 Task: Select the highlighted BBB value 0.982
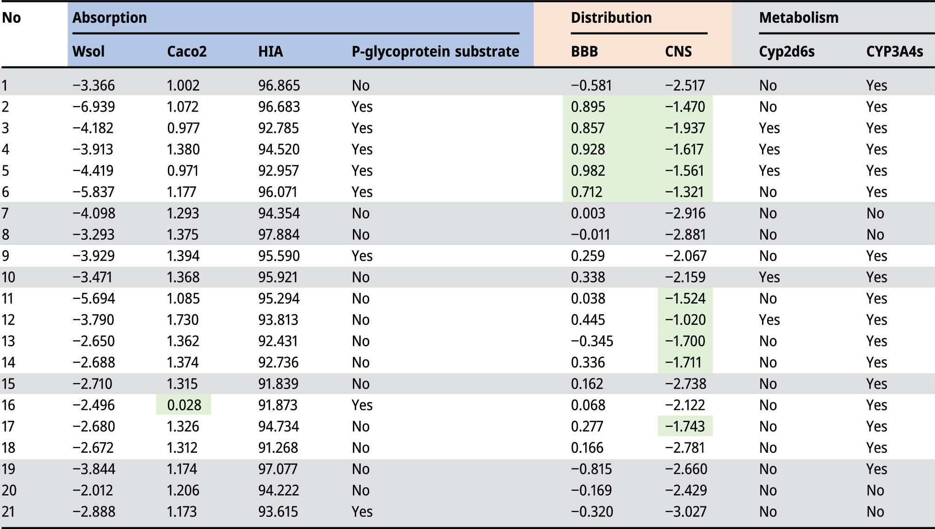coord(588,171)
